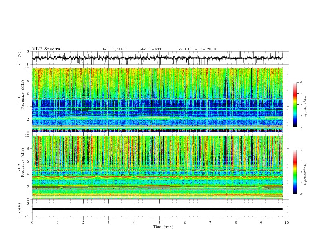Click the '8' kHz tick on ch.1 spectrogram

point(29,81)
